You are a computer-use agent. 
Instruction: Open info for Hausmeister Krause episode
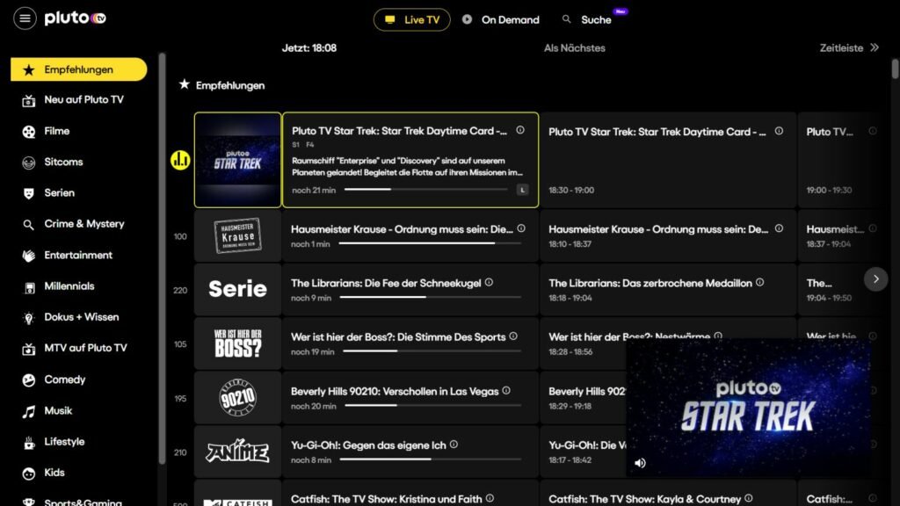click(x=521, y=229)
